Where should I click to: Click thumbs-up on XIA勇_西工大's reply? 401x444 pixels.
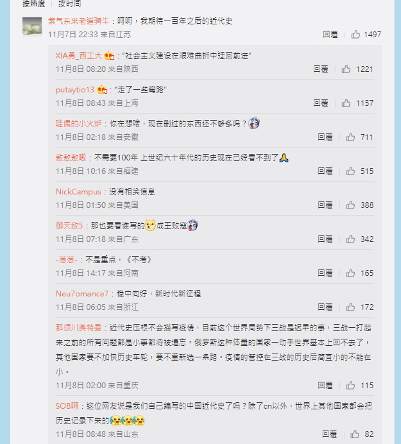(346, 69)
